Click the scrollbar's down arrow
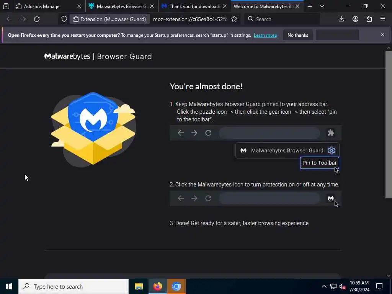 (x=389, y=276)
